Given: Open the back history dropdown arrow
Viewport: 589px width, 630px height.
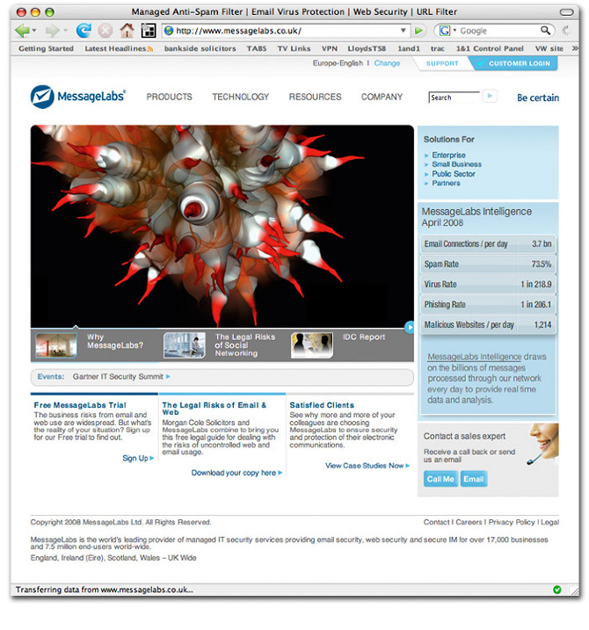Looking at the screenshot, I should (34, 31).
